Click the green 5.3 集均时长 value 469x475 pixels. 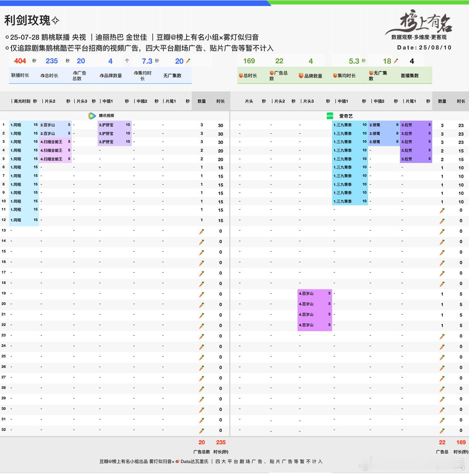click(x=354, y=61)
